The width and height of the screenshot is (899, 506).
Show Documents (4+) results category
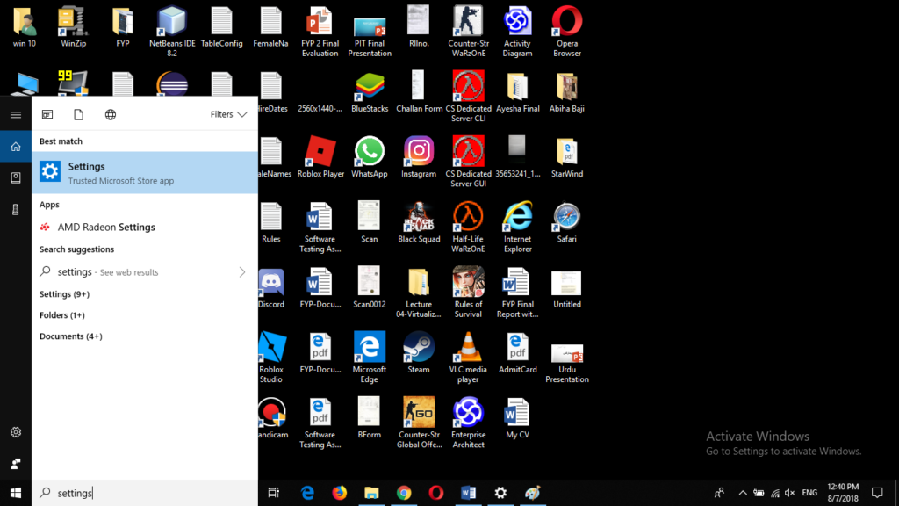[x=70, y=336]
